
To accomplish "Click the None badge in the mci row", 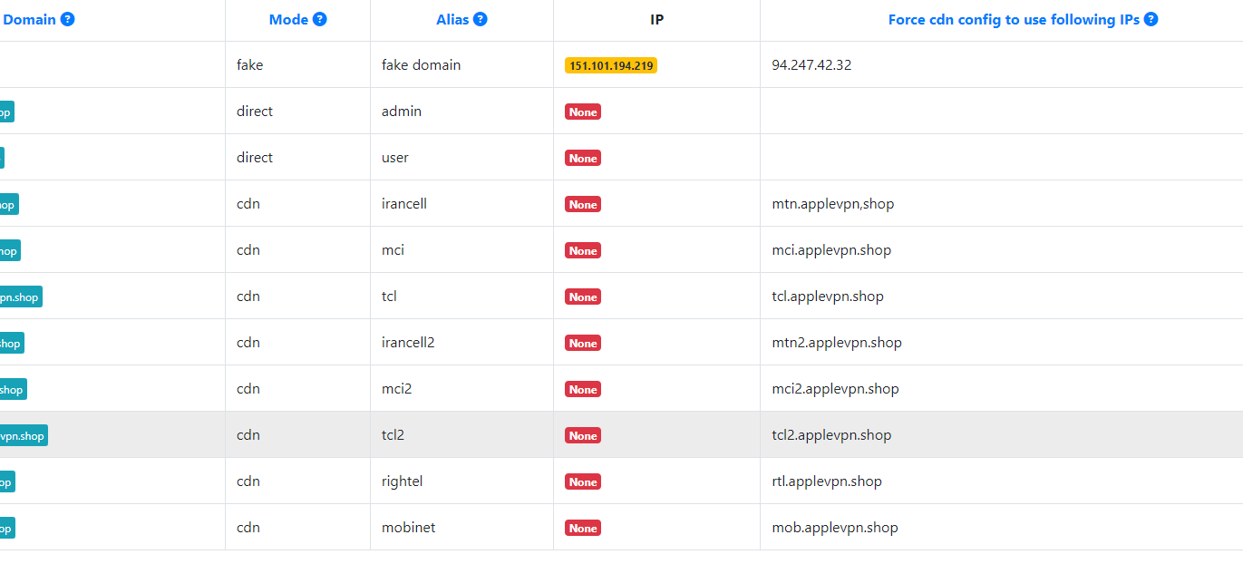I will [x=583, y=250].
